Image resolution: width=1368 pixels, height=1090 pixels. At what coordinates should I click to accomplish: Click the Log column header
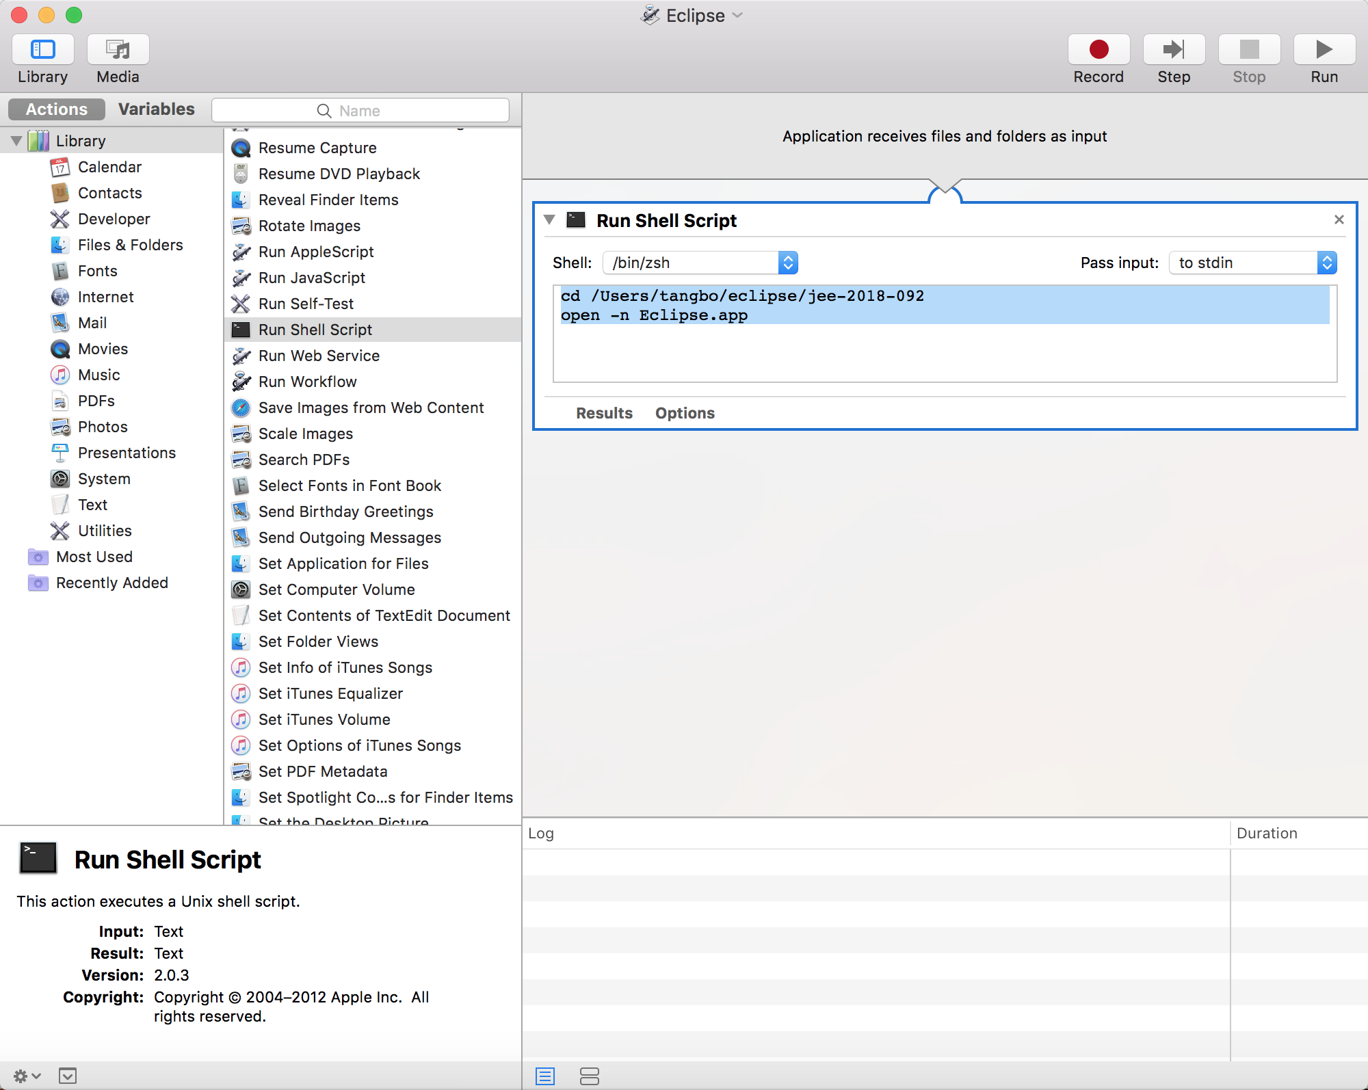877,834
